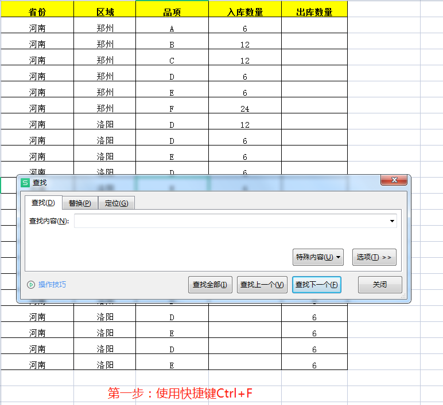Viewport: 443px width, 405px height.
Task: Click the WPS S icon in dialog title
Action: coord(25,183)
